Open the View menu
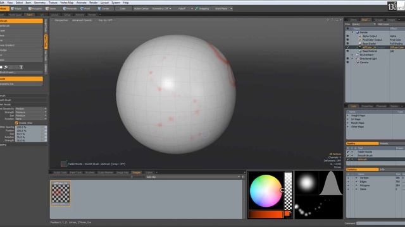This screenshot has height=227, width=405. click(10, 3)
